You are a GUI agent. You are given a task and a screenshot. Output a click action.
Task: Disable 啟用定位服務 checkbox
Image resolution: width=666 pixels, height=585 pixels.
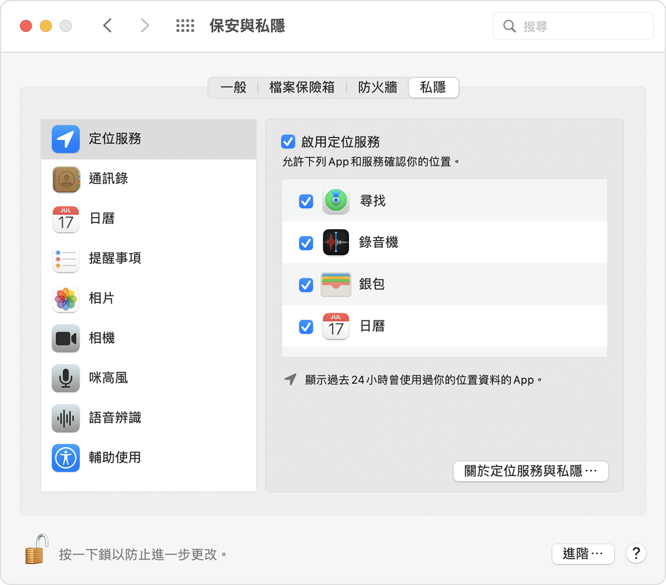coord(287,142)
